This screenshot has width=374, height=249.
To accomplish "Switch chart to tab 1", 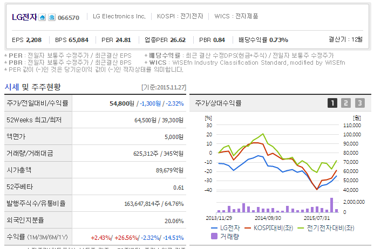I will (x=332, y=103).
